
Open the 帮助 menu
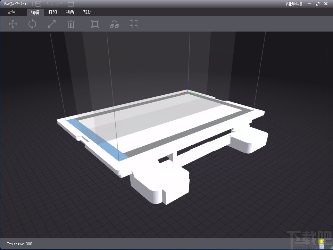tap(87, 12)
